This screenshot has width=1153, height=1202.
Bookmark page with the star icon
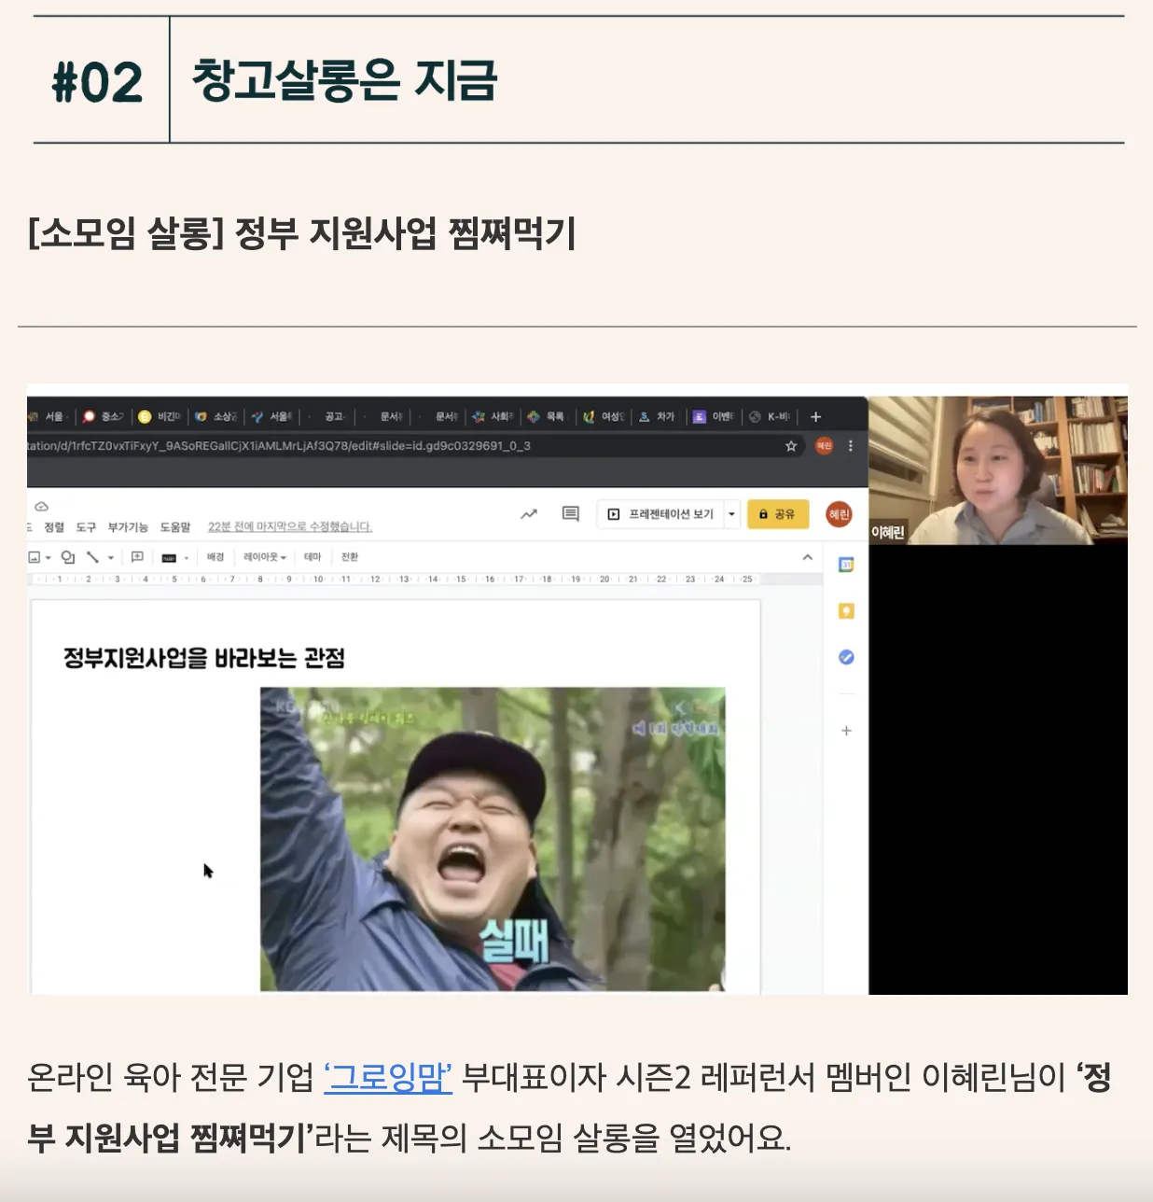tap(791, 446)
